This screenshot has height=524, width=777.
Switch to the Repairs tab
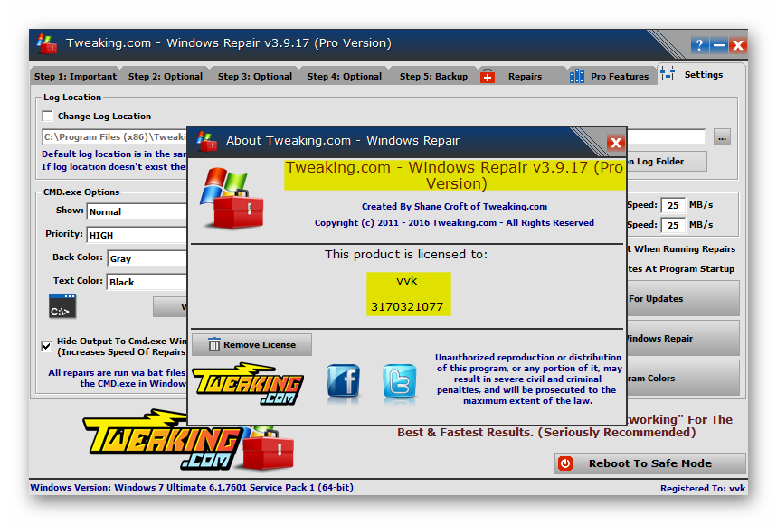click(525, 76)
